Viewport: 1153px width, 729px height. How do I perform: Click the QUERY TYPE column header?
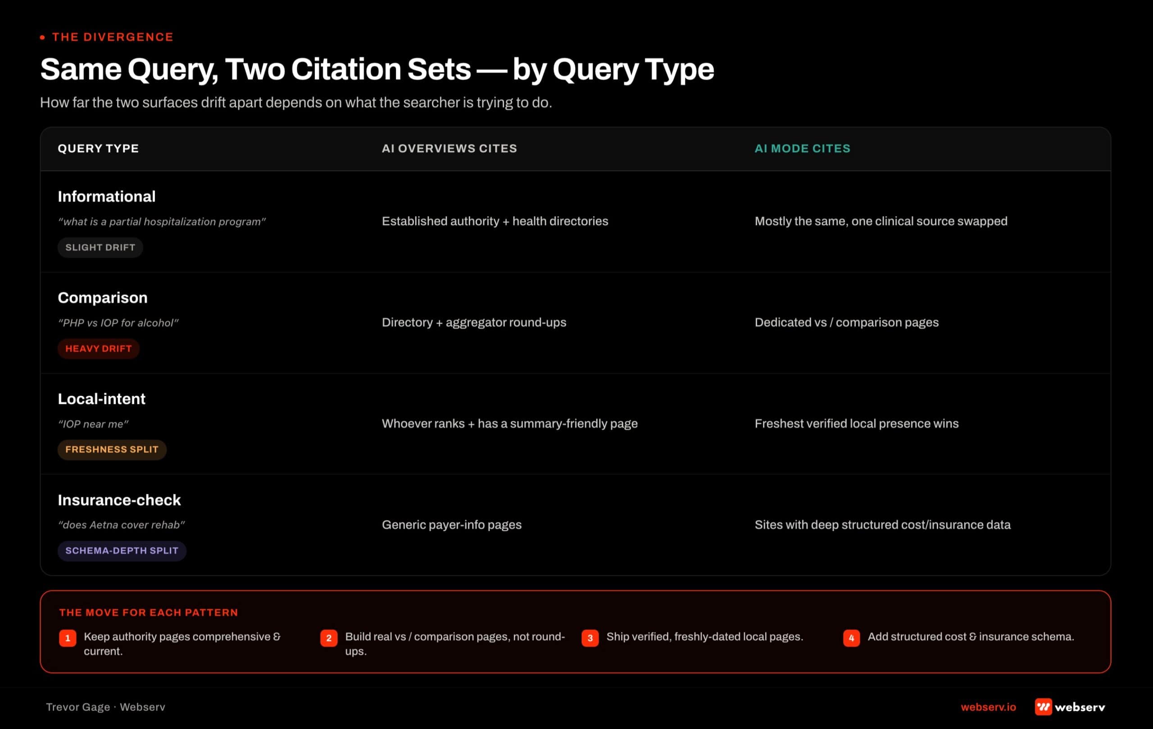click(x=98, y=149)
